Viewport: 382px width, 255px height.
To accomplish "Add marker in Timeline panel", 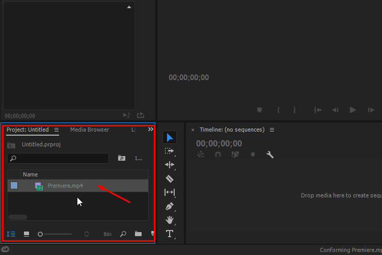I will tap(253, 155).
